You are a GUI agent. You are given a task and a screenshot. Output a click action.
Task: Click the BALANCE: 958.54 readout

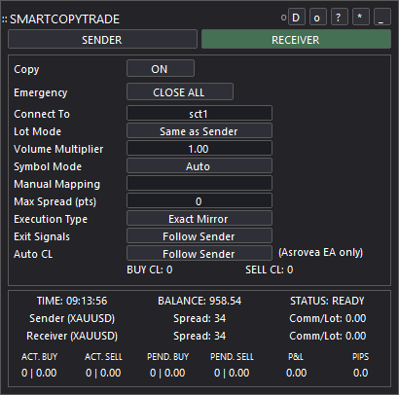[x=199, y=301]
